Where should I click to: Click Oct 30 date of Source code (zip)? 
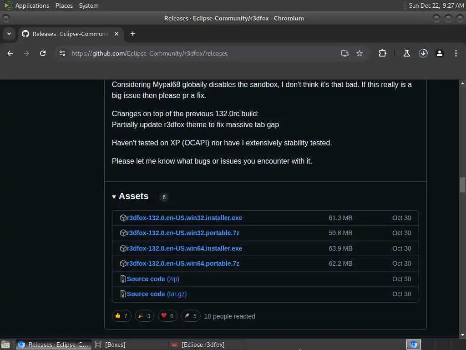pyautogui.click(x=401, y=279)
